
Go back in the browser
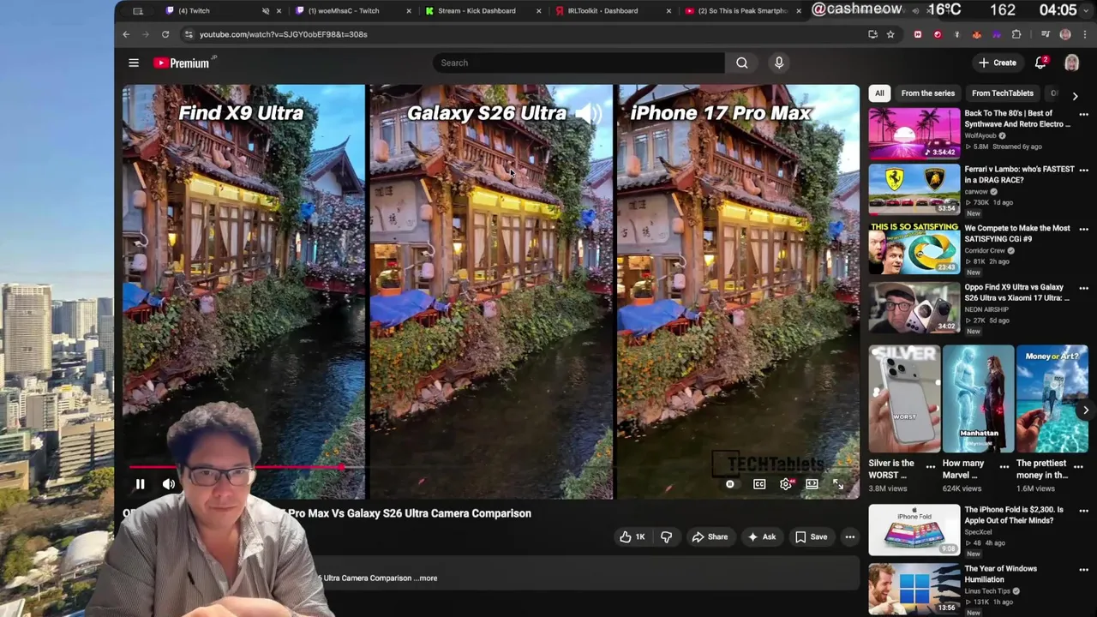pyautogui.click(x=126, y=34)
